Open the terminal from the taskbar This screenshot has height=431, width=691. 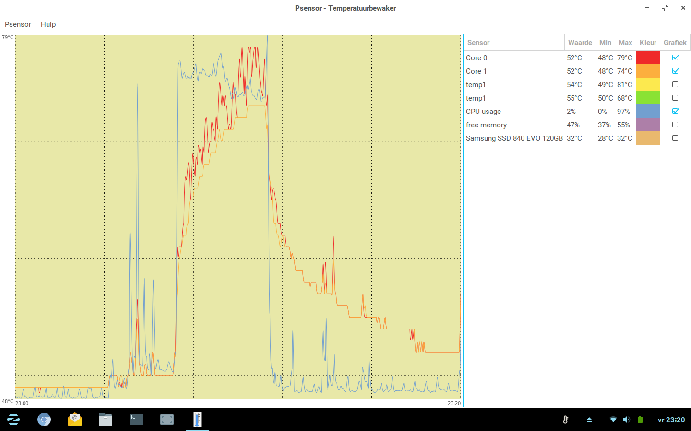136,420
